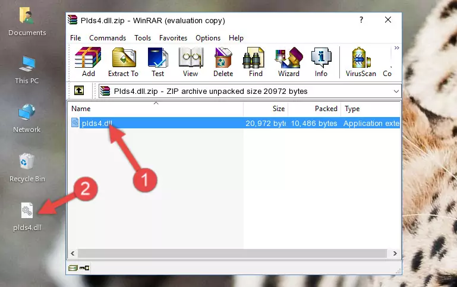Click the Delete toolbar icon

(x=223, y=62)
